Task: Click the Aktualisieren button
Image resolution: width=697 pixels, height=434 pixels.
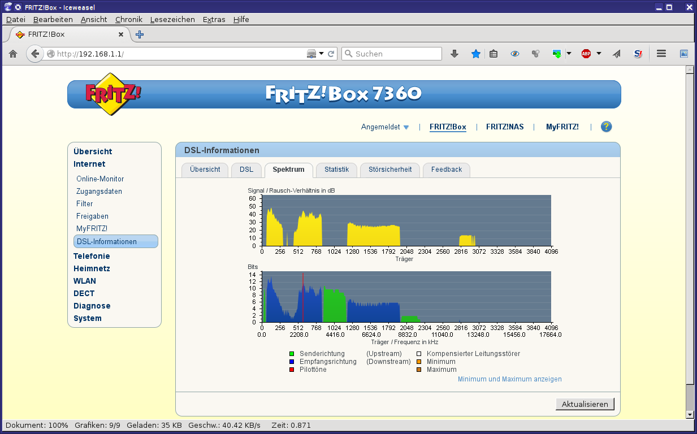Action: 585,404
